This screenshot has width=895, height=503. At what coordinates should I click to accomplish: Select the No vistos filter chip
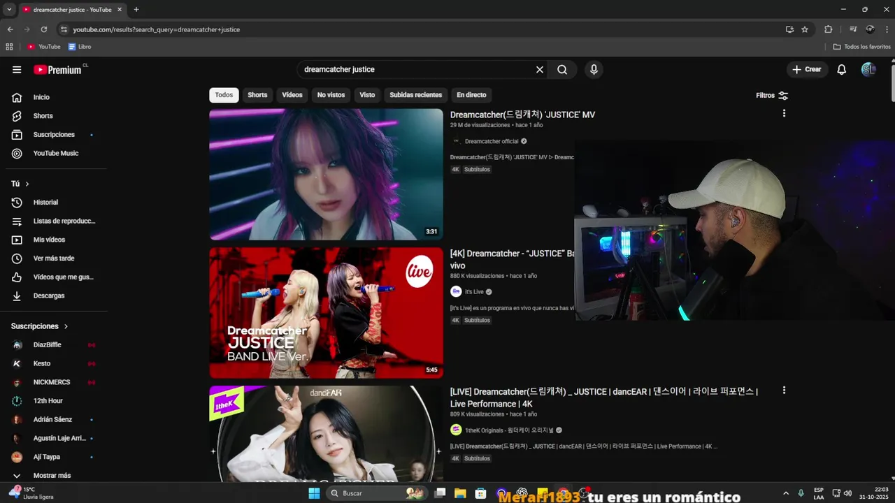click(x=331, y=95)
